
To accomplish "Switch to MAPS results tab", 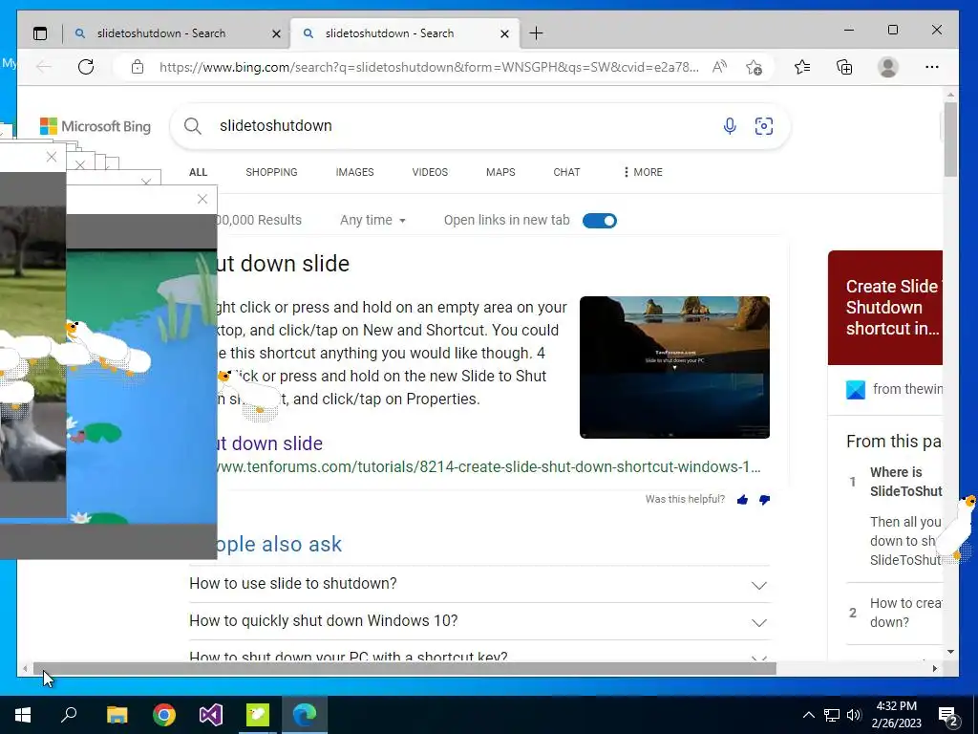I will (500, 172).
